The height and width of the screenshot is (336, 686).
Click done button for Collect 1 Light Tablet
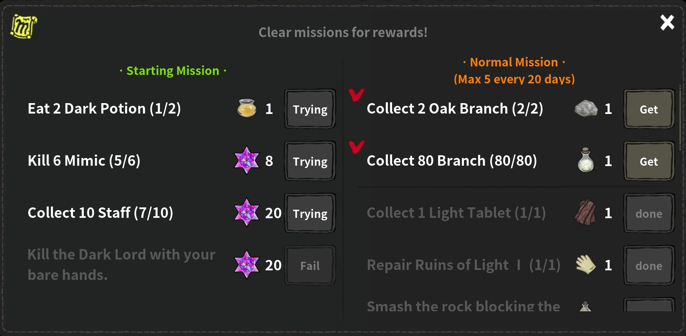(x=649, y=214)
